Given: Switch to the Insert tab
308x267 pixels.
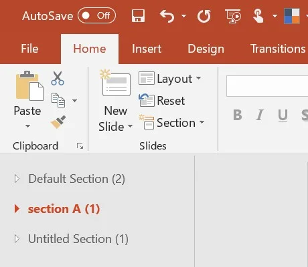Looking at the screenshot, I should point(147,49).
